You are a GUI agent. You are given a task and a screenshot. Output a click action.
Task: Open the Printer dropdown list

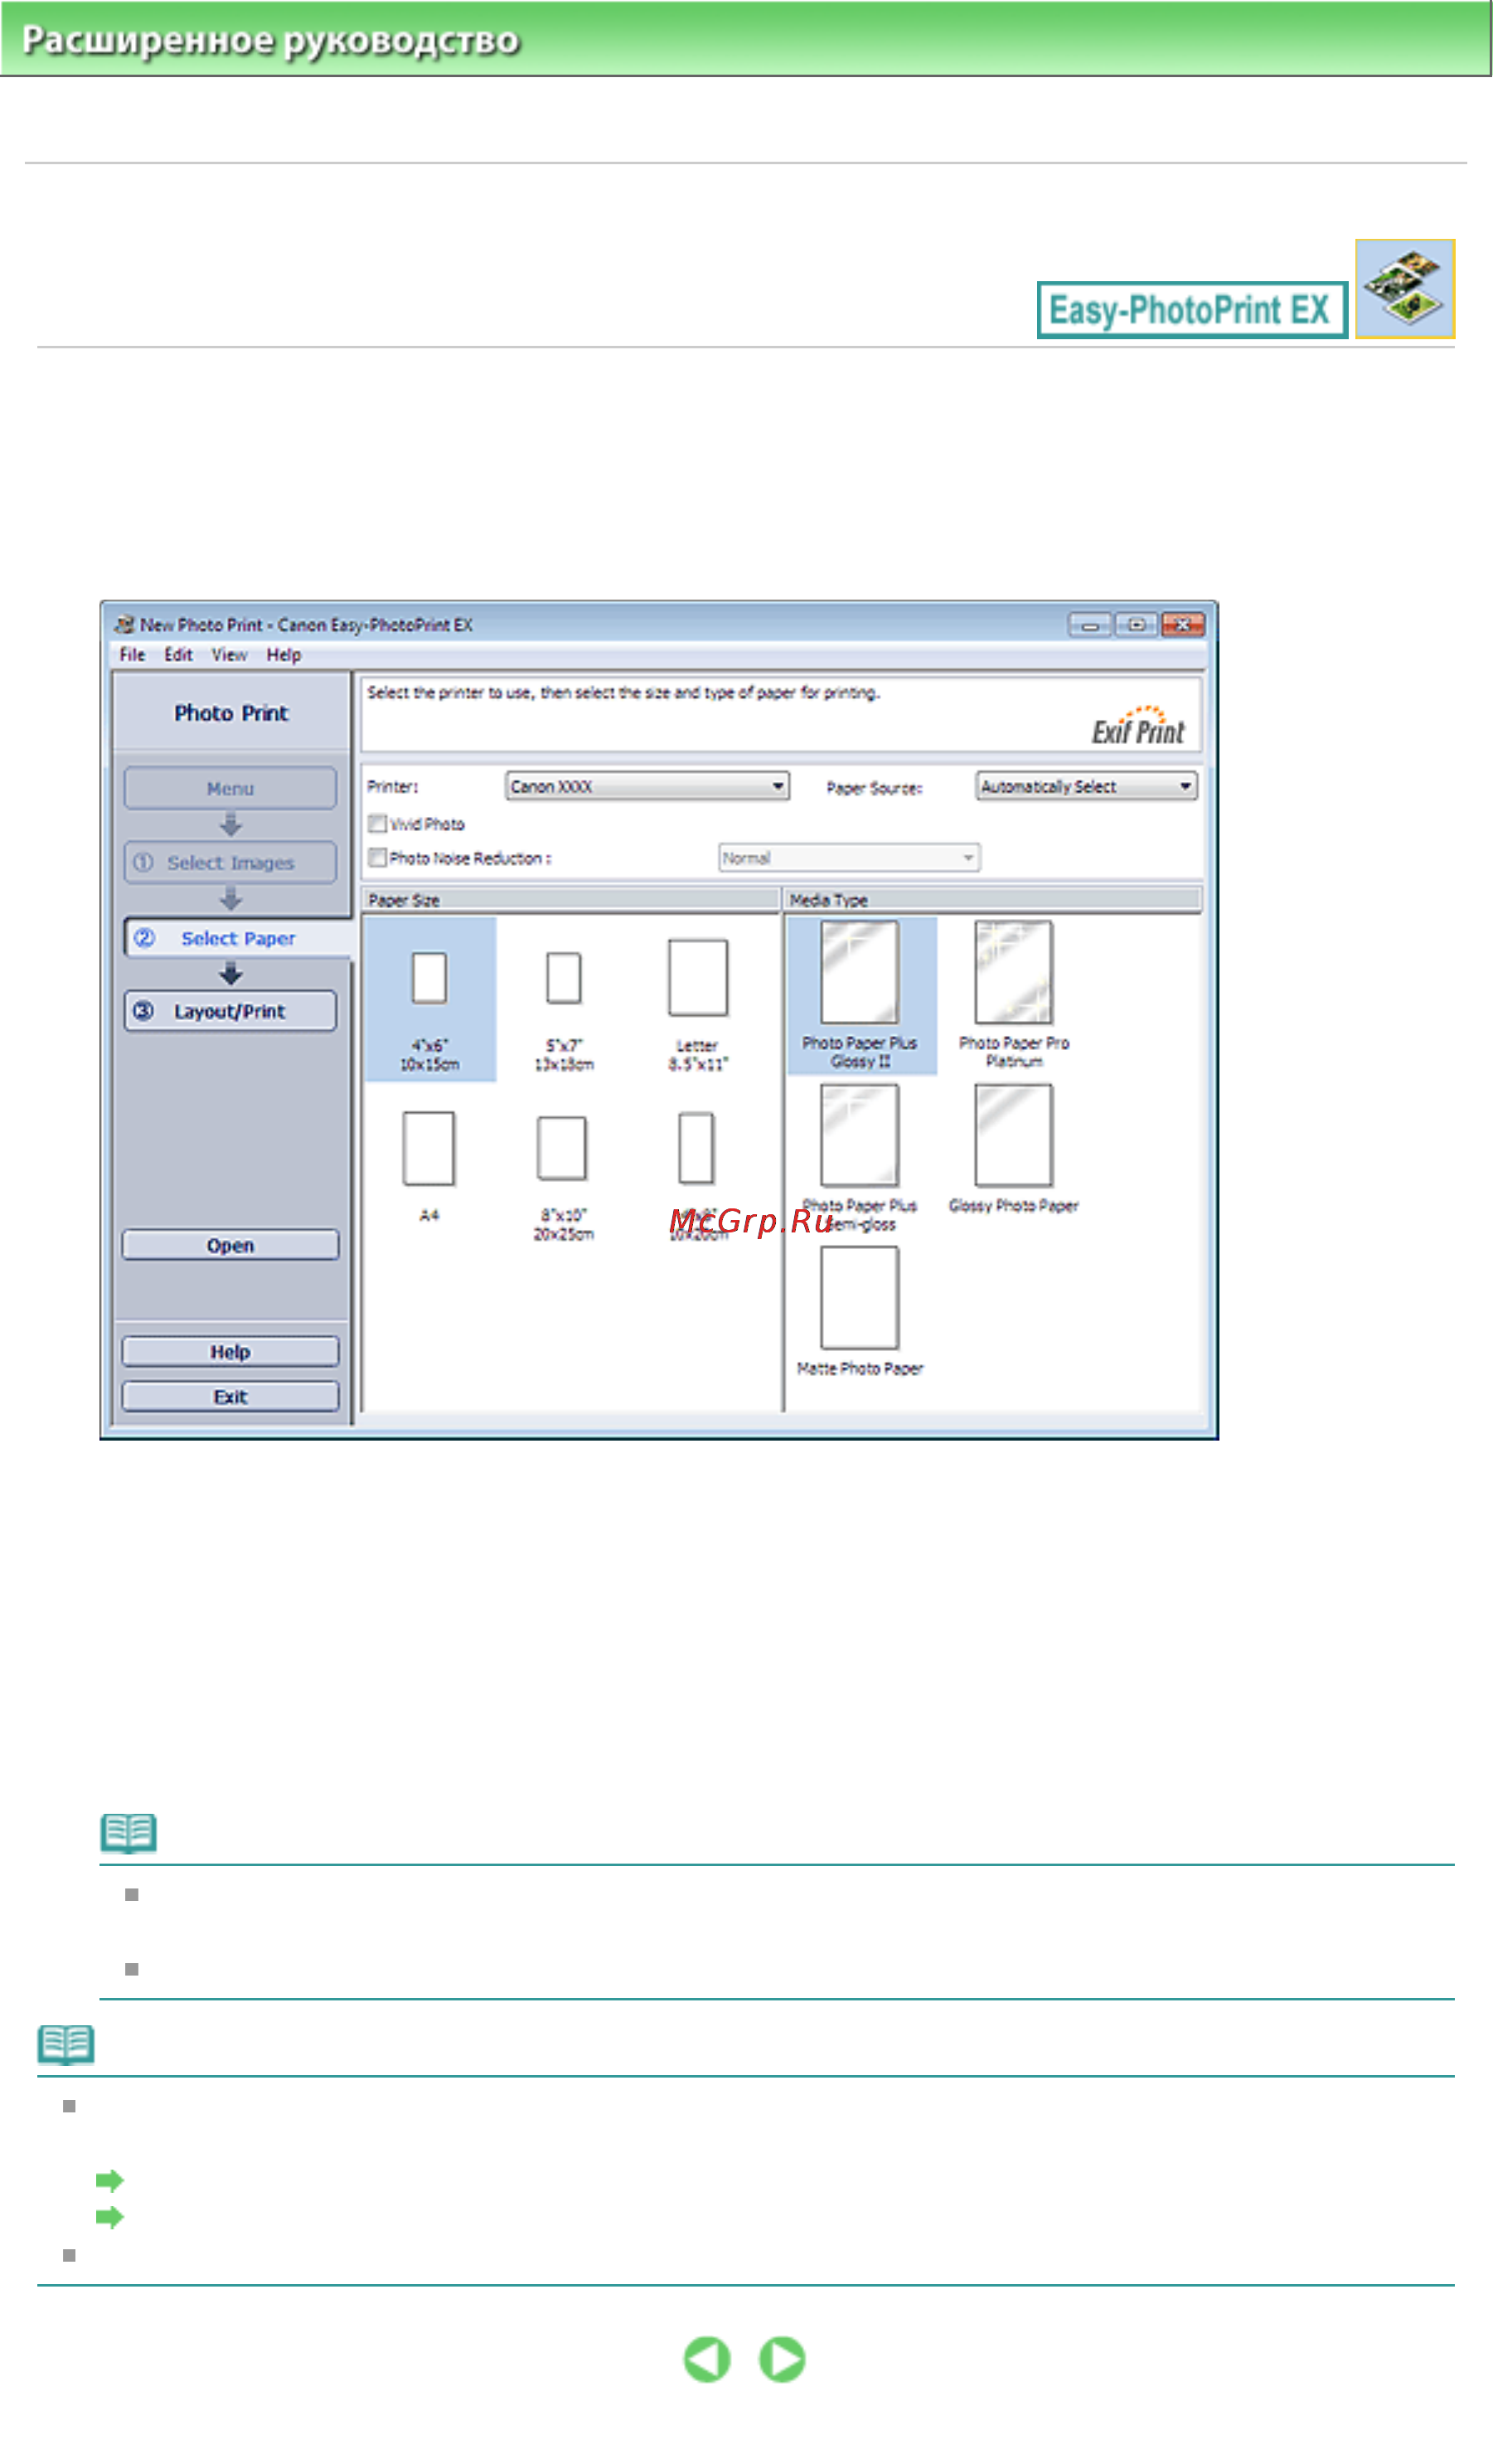click(647, 786)
